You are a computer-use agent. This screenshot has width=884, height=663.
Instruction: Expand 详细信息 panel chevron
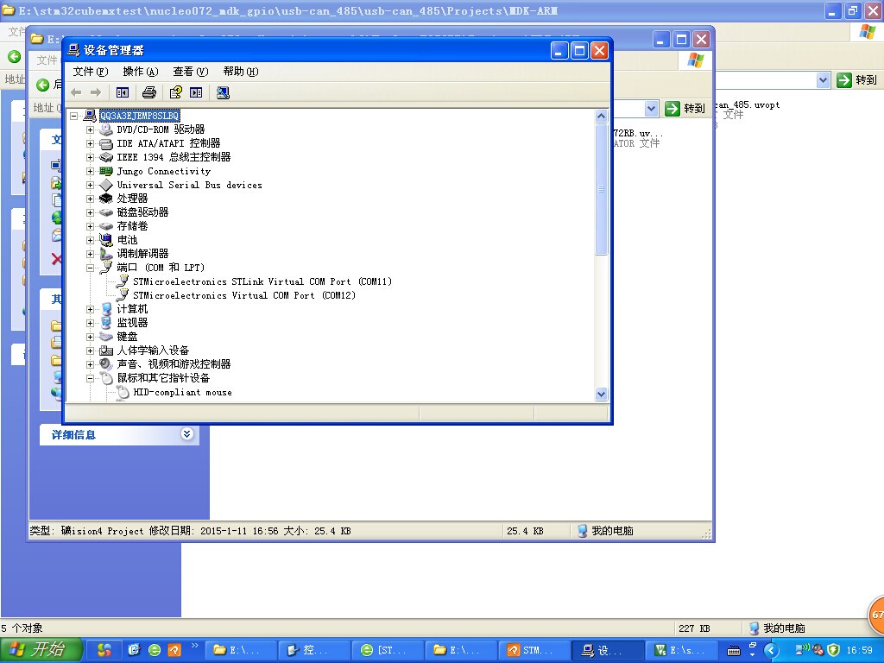[x=186, y=433]
